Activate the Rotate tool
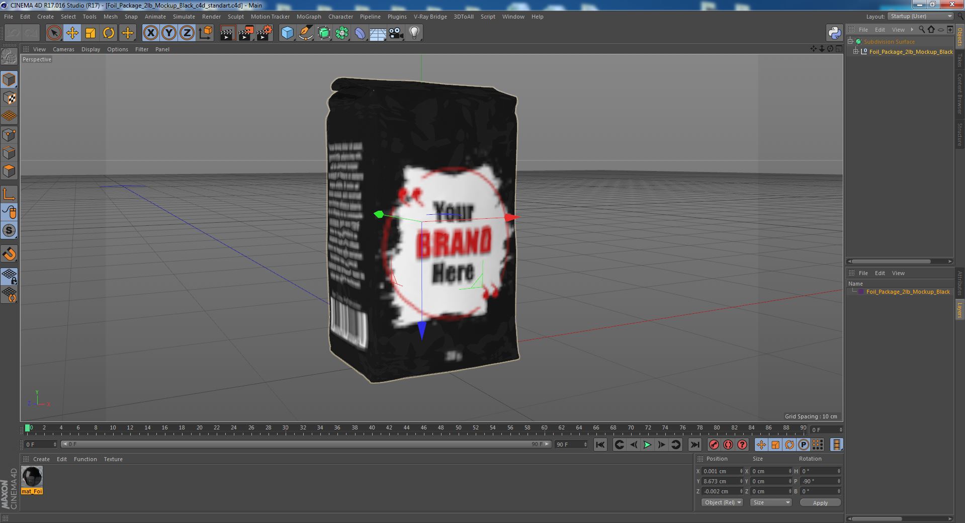The image size is (965, 523). [x=109, y=33]
